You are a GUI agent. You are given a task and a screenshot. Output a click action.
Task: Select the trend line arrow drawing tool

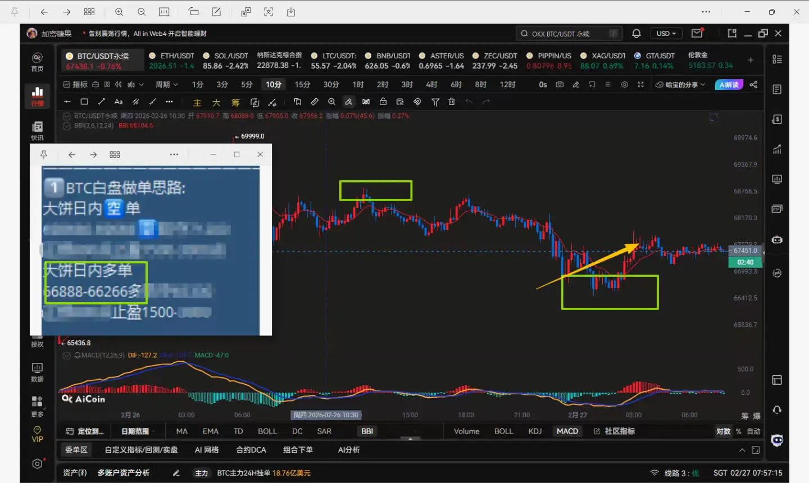pyautogui.click(x=102, y=102)
